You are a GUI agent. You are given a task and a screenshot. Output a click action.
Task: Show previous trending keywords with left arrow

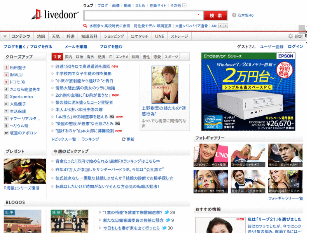221,26
